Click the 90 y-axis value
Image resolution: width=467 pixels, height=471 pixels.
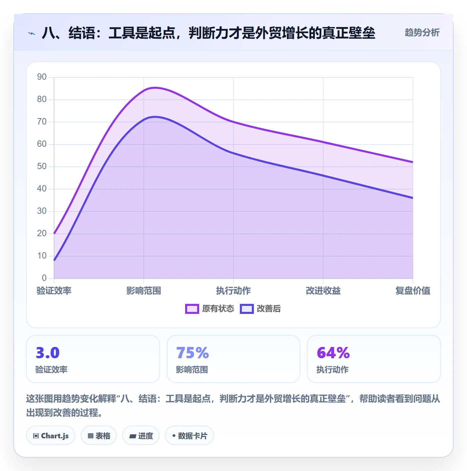42,77
